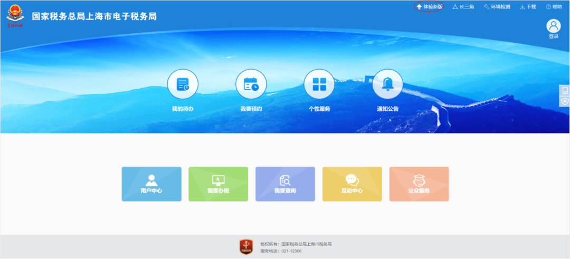Open the 下载 link in the header

(x=528, y=7)
